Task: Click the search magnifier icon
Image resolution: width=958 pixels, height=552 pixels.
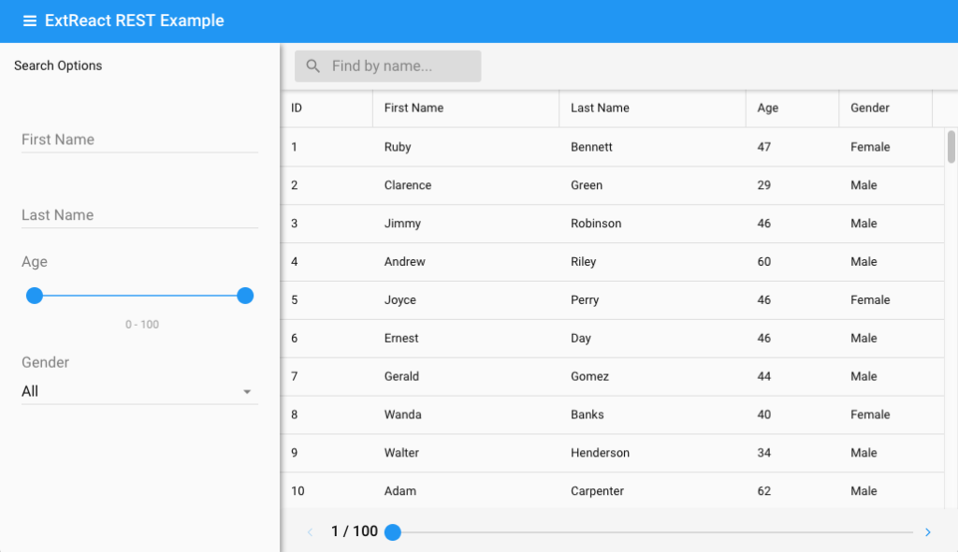Action: (313, 66)
